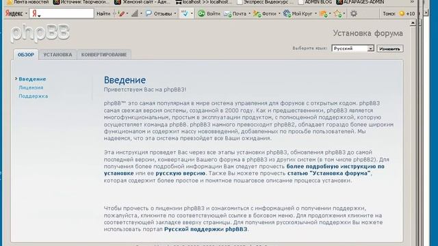The width and height of the screenshot is (438, 246).
Task: Click the phpBB logo
Action: [40, 33]
